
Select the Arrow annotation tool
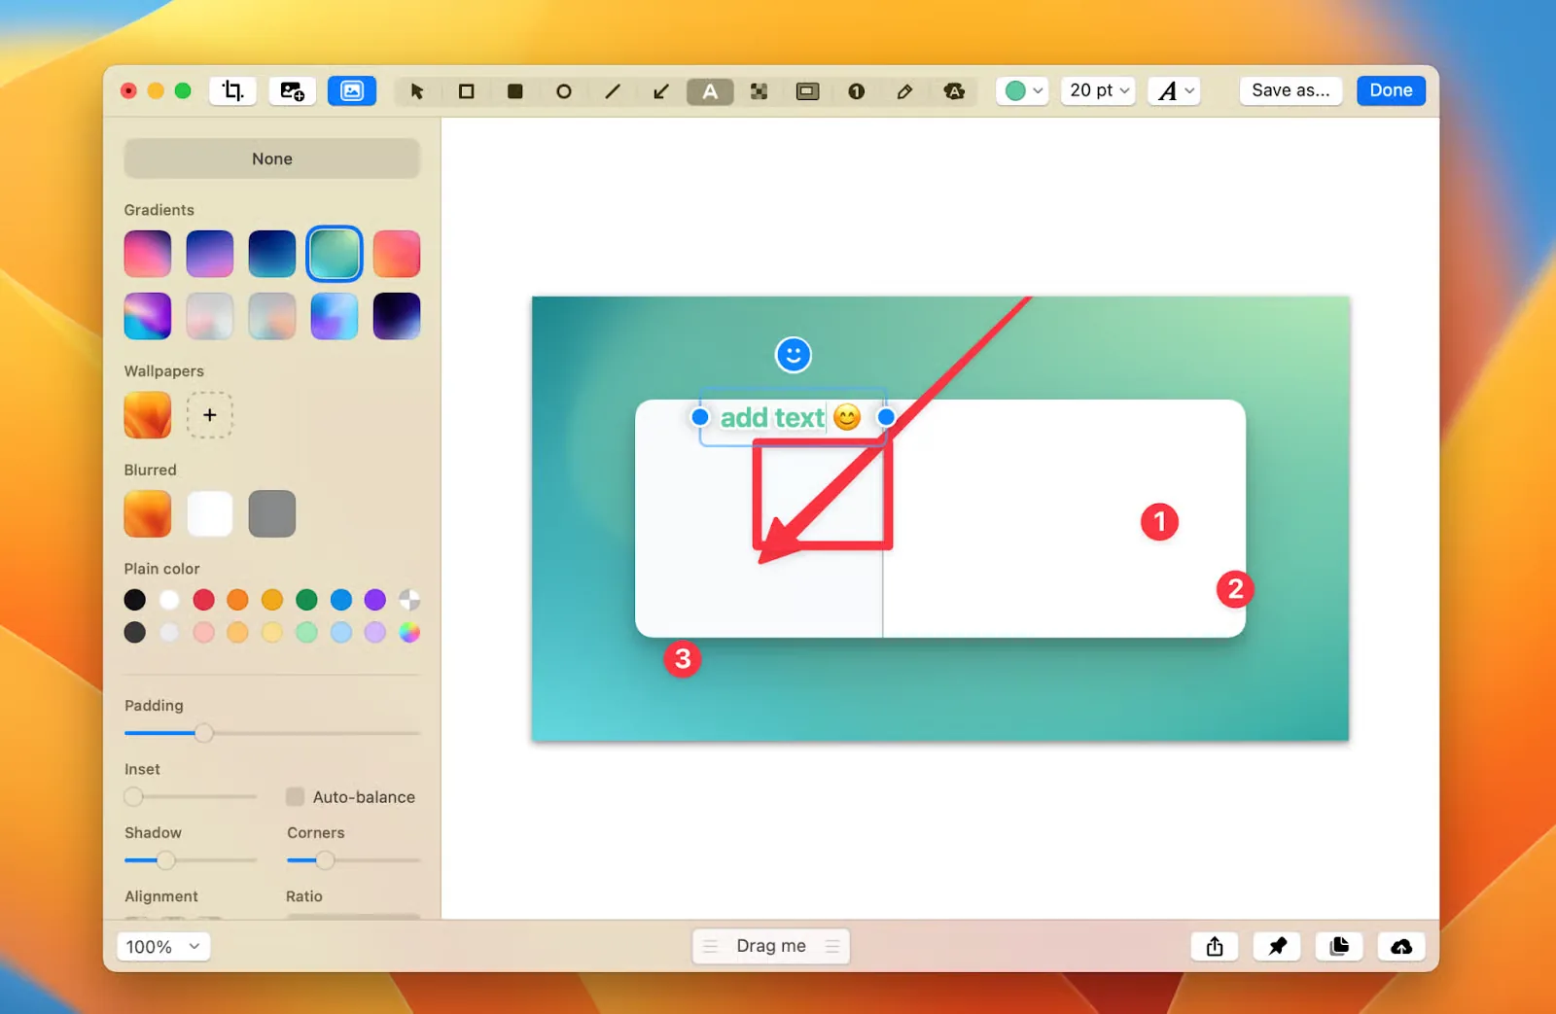[x=660, y=90]
